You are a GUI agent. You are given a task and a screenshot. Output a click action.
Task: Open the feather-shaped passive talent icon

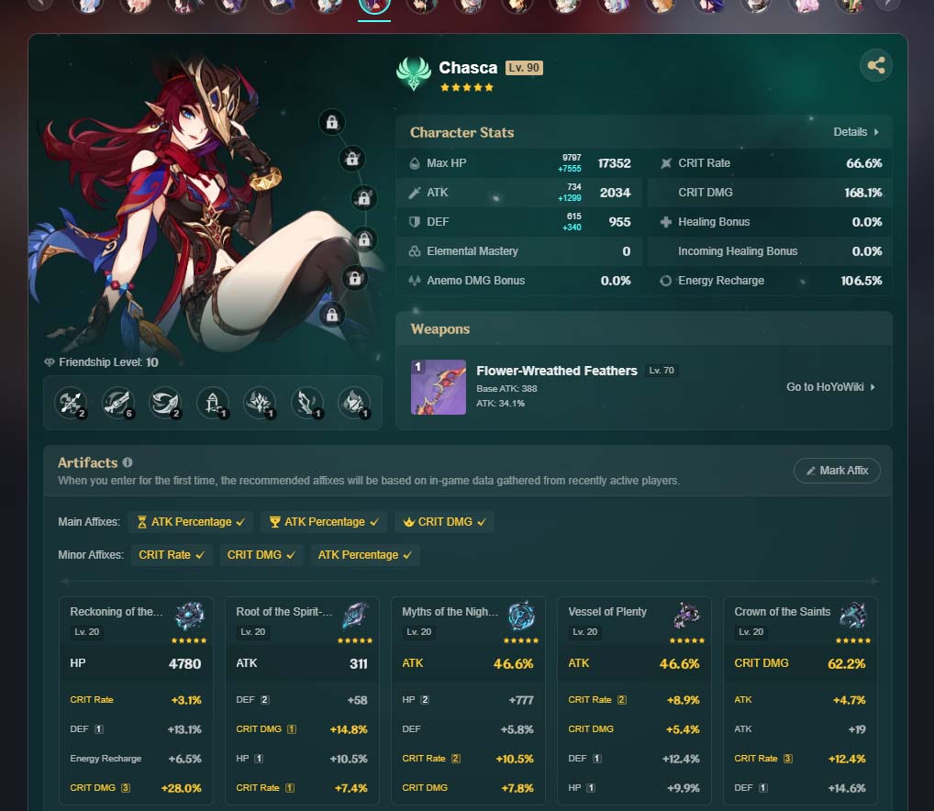point(307,403)
